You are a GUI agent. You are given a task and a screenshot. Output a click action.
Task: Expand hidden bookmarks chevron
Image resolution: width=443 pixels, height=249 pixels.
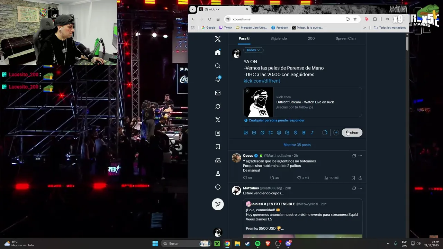coord(364,28)
